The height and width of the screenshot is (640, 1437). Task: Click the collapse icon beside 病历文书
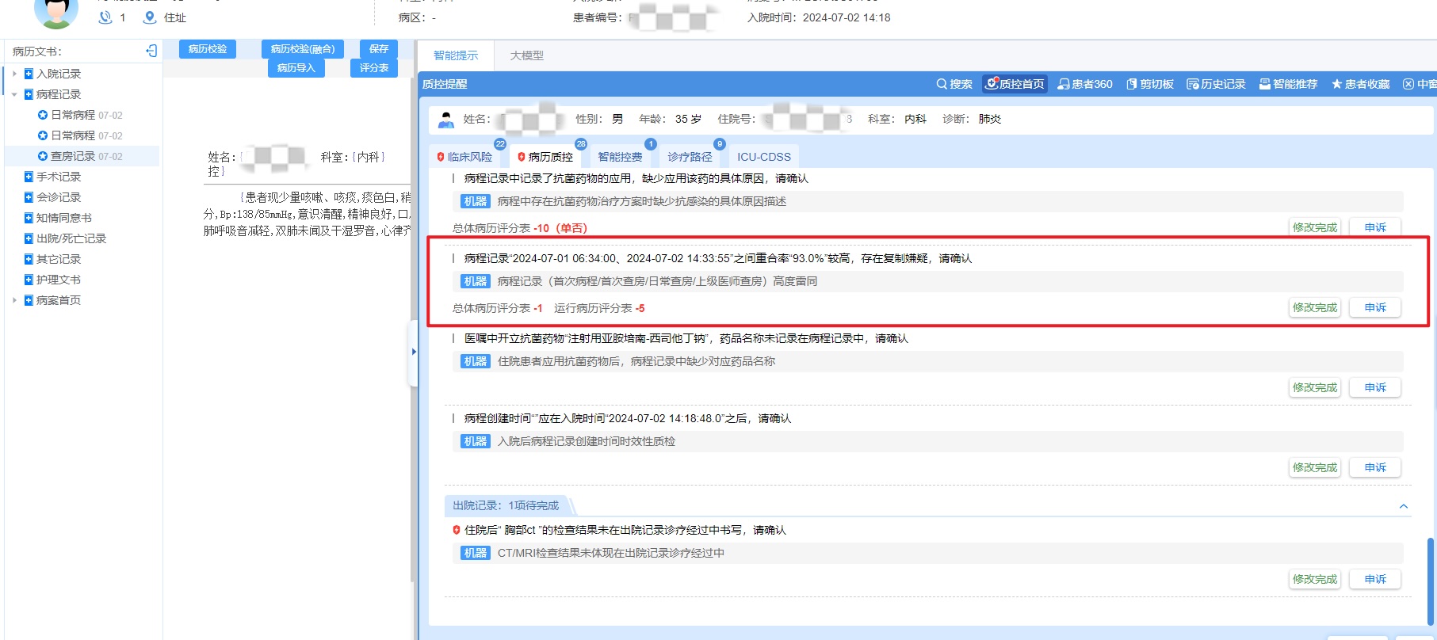151,51
